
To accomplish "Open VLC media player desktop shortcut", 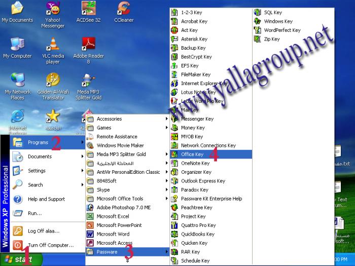I will (x=53, y=50).
